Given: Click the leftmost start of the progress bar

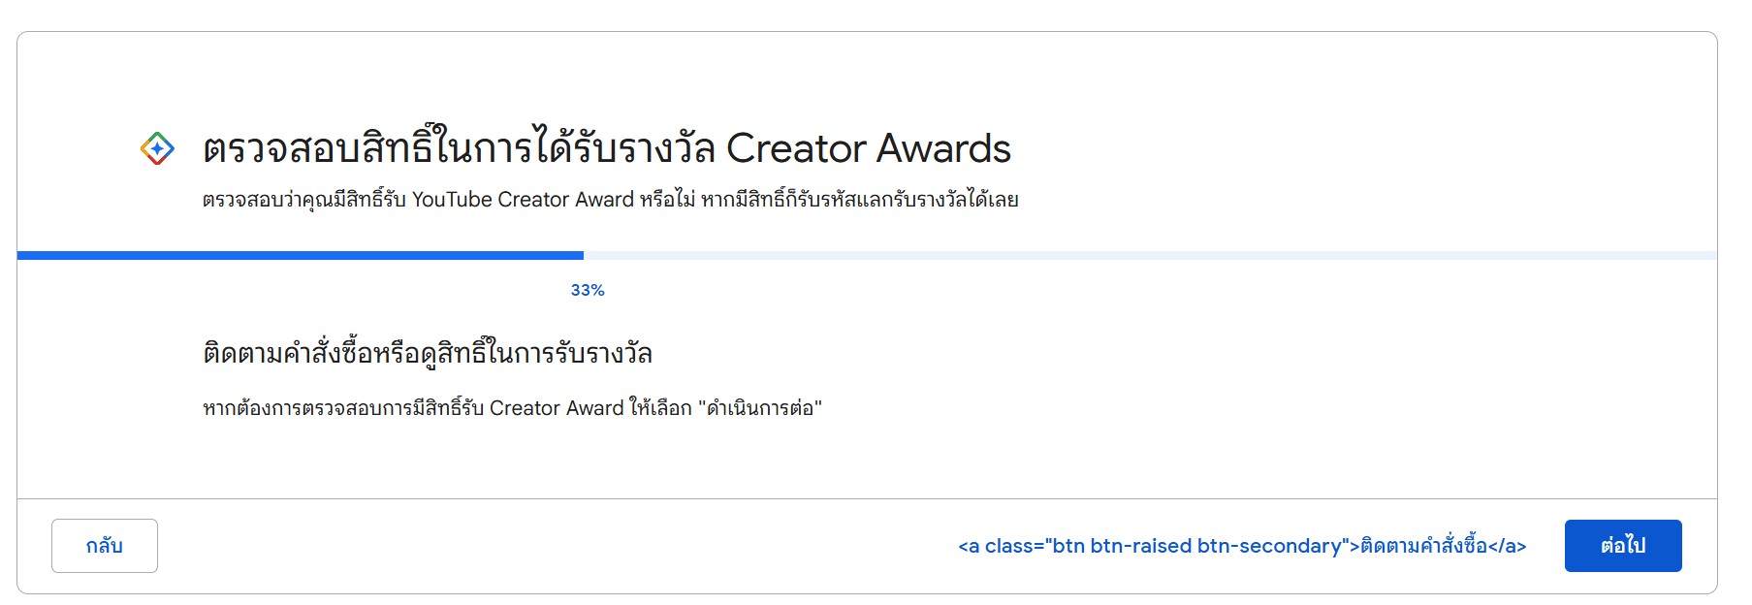Looking at the screenshot, I should click(x=23, y=256).
